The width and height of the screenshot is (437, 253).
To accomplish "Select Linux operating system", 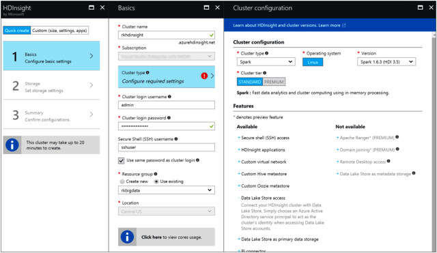I will tap(313, 62).
